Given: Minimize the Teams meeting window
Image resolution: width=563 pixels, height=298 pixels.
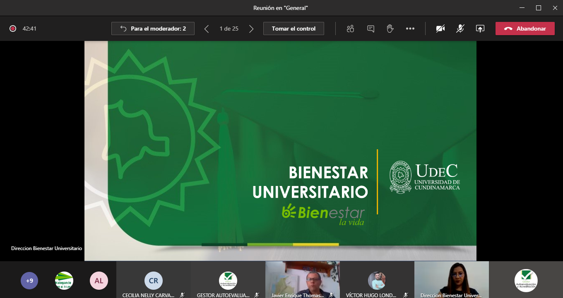Looking at the screenshot, I should [522, 8].
